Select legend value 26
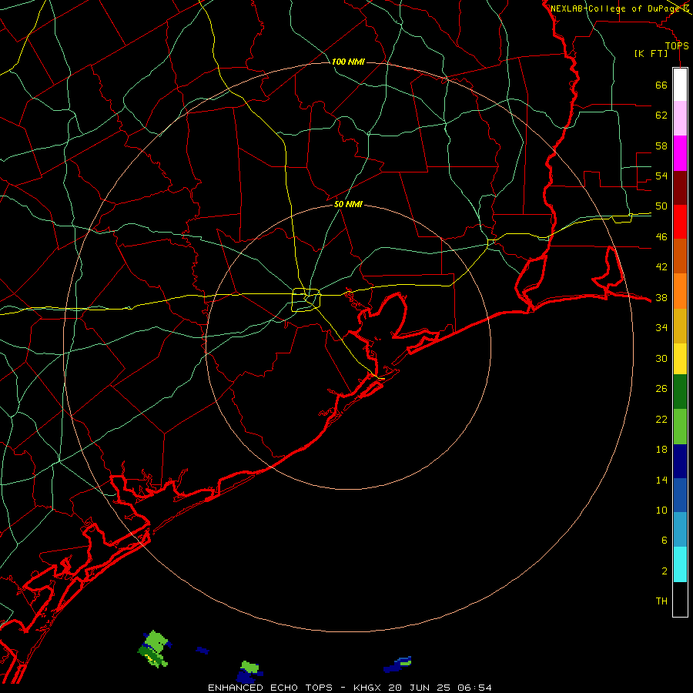Viewport: 693px width, 693px height. coord(661,389)
